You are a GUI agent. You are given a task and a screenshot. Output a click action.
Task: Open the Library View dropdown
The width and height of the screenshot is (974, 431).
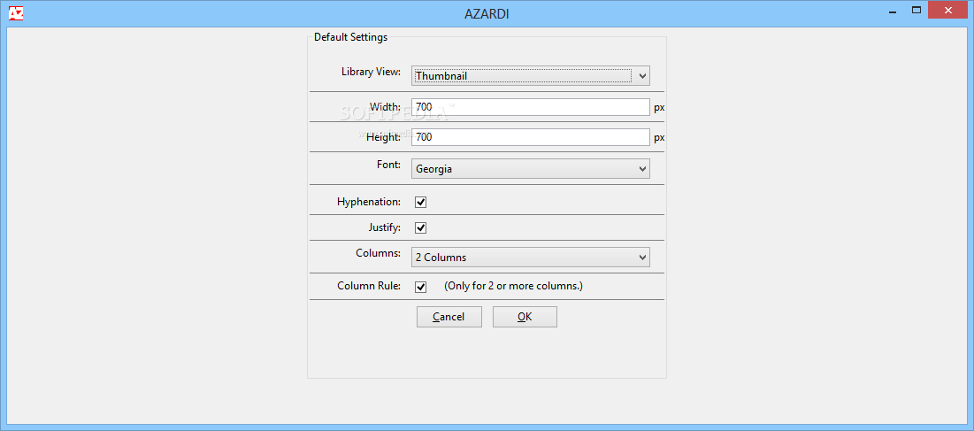pos(531,76)
